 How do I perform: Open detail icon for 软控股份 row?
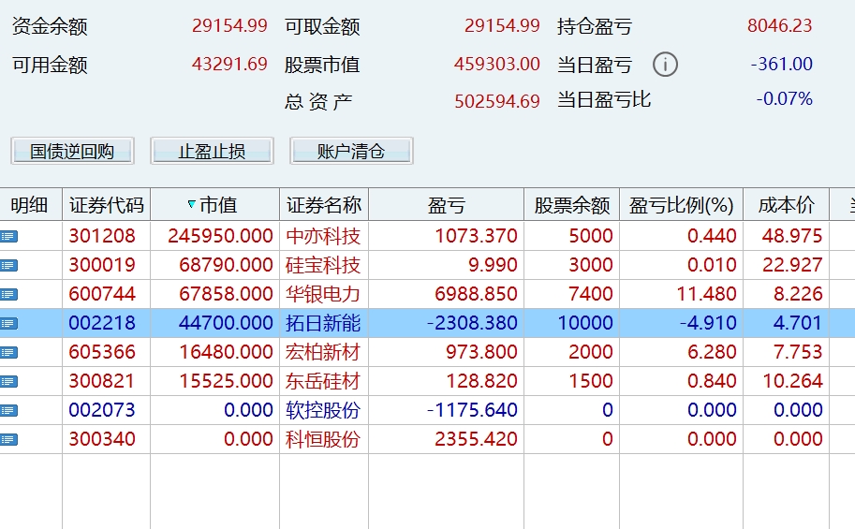(8, 409)
